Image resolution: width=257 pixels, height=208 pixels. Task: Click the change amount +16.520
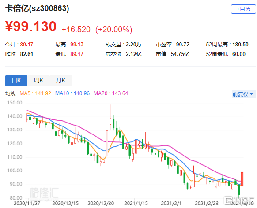point(76,30)
